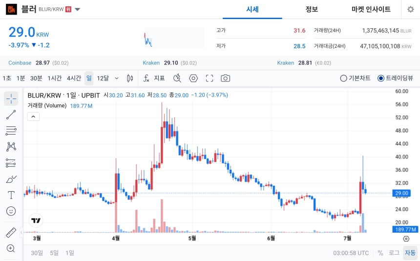
Task: Toggle fullscreen chart mode
Action: point(210,78)
